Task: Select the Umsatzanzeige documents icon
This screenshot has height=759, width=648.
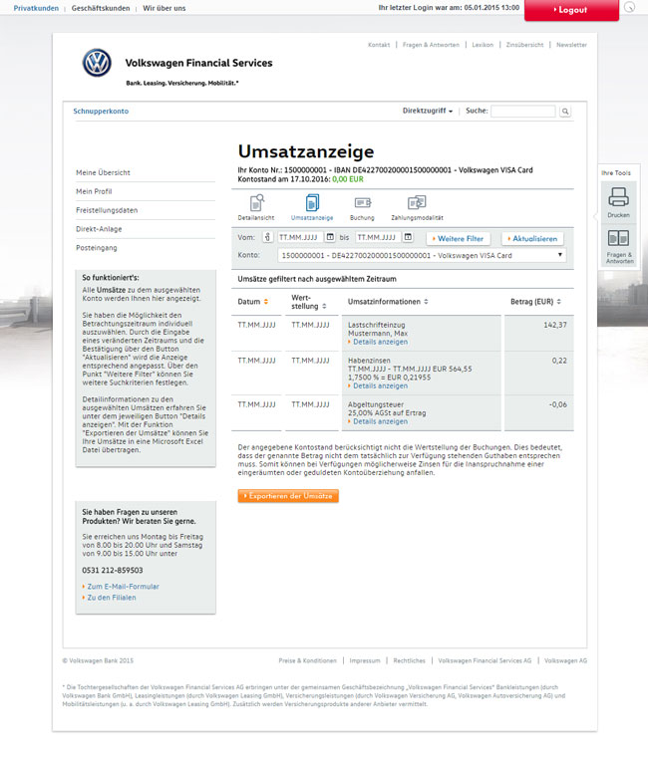Action: tap(312, 202)
